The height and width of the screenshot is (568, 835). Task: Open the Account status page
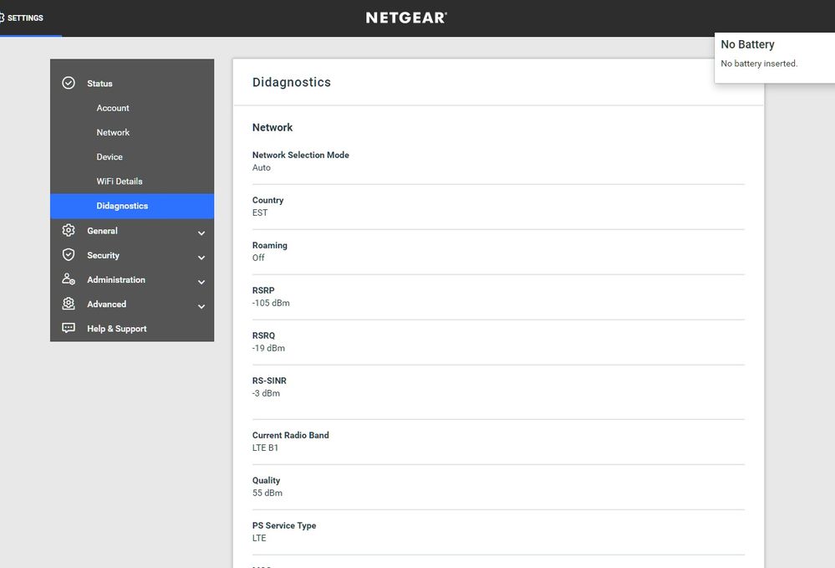113,108
